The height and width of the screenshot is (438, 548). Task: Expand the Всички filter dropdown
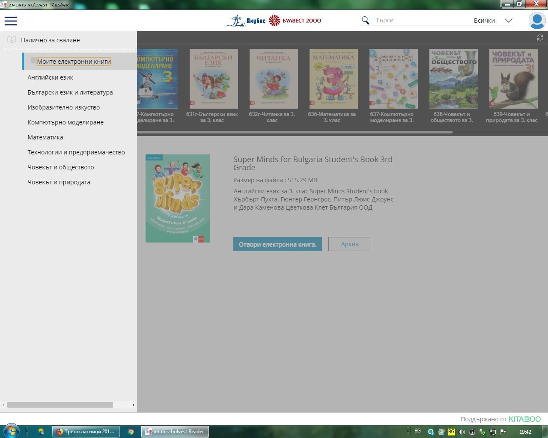pos(508,21)
